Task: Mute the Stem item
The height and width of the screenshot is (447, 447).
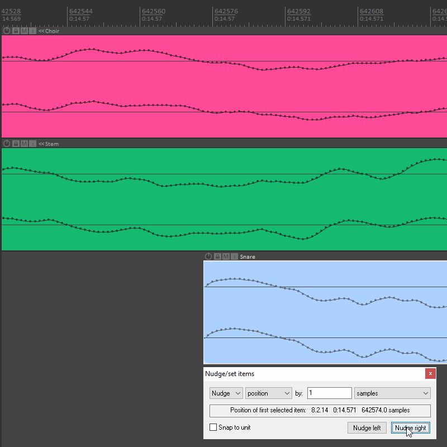Action: tap(24, 144)
